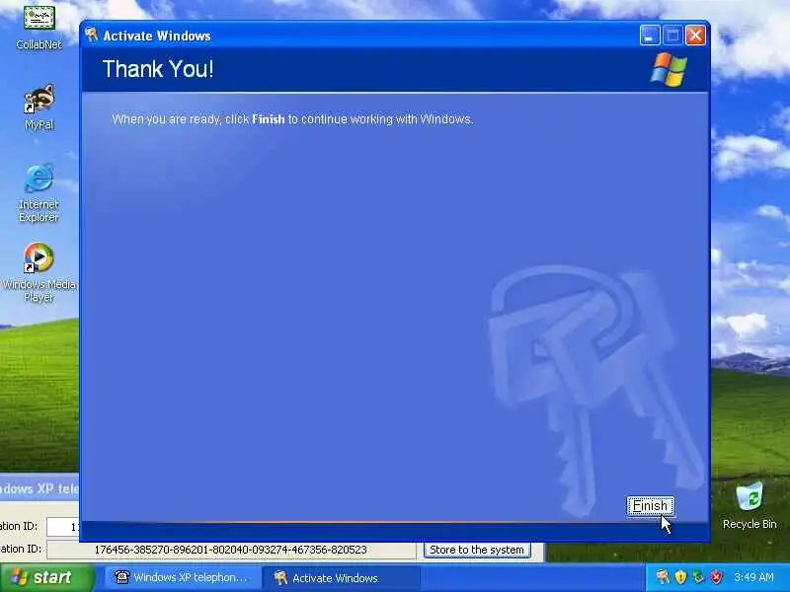The width and height of the screenshot is (790, 592).
Task: Click the green network tray icon
Action: (x=698, y=577)
